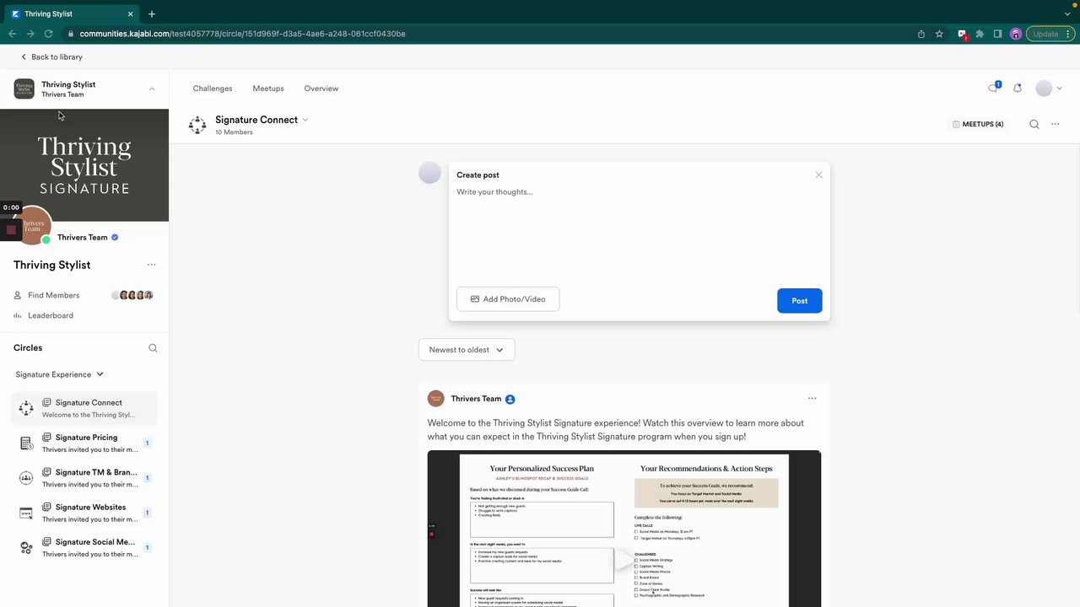Click the blue Post button

[800, 301]
